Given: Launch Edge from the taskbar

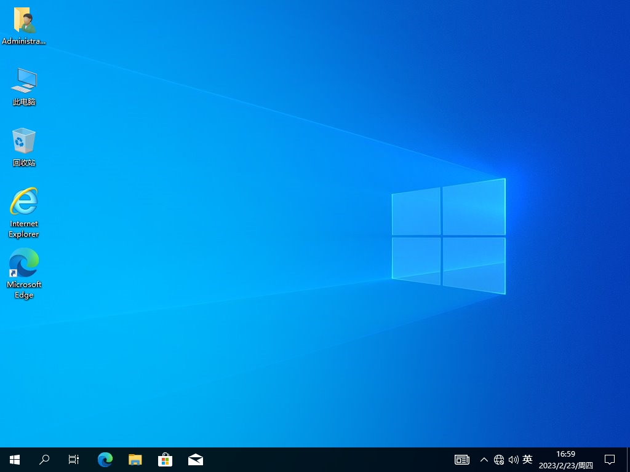Looking at the screenshot, I should tap(105, 460).
